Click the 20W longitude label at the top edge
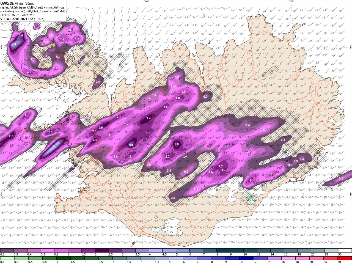The height and width of the screenshot is (264, 352). 146,1
